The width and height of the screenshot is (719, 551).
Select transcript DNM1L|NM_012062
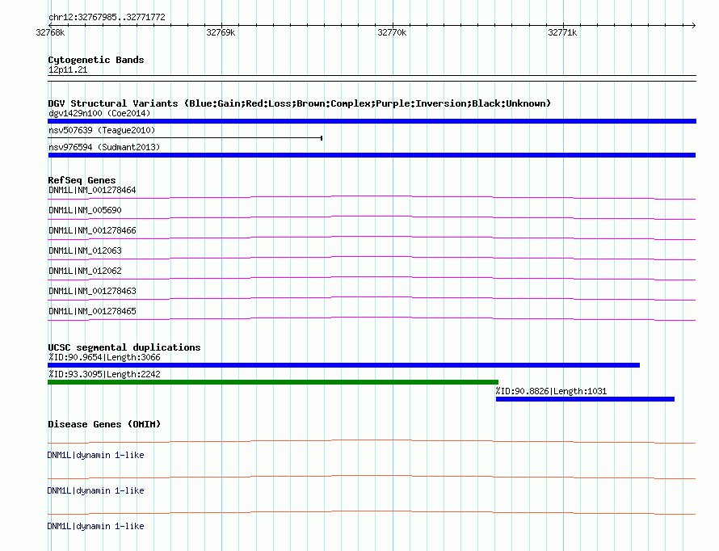[x=85, y=271]
